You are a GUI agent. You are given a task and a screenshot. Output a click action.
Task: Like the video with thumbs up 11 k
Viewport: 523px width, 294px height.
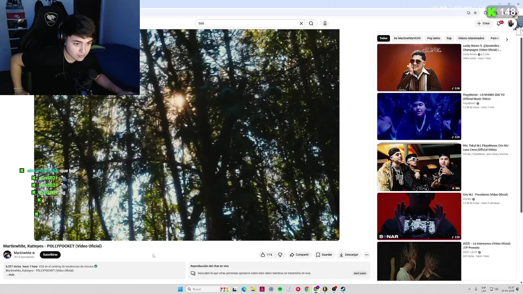(266, 254)
